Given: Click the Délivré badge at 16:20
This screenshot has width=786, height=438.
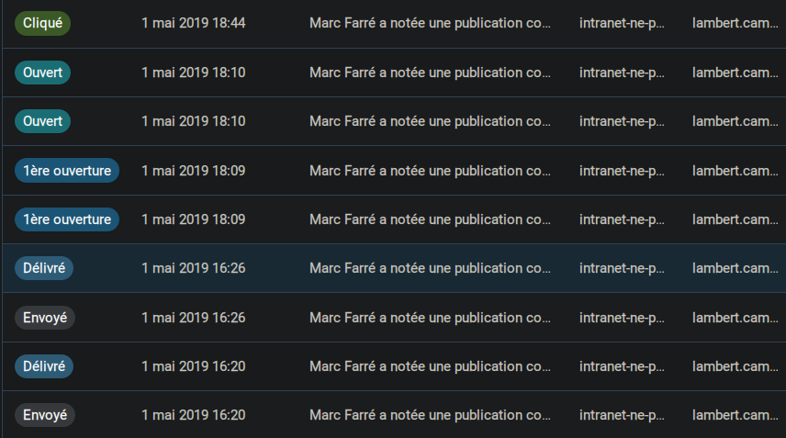Looking at the screenshot, I should point(44,366).
